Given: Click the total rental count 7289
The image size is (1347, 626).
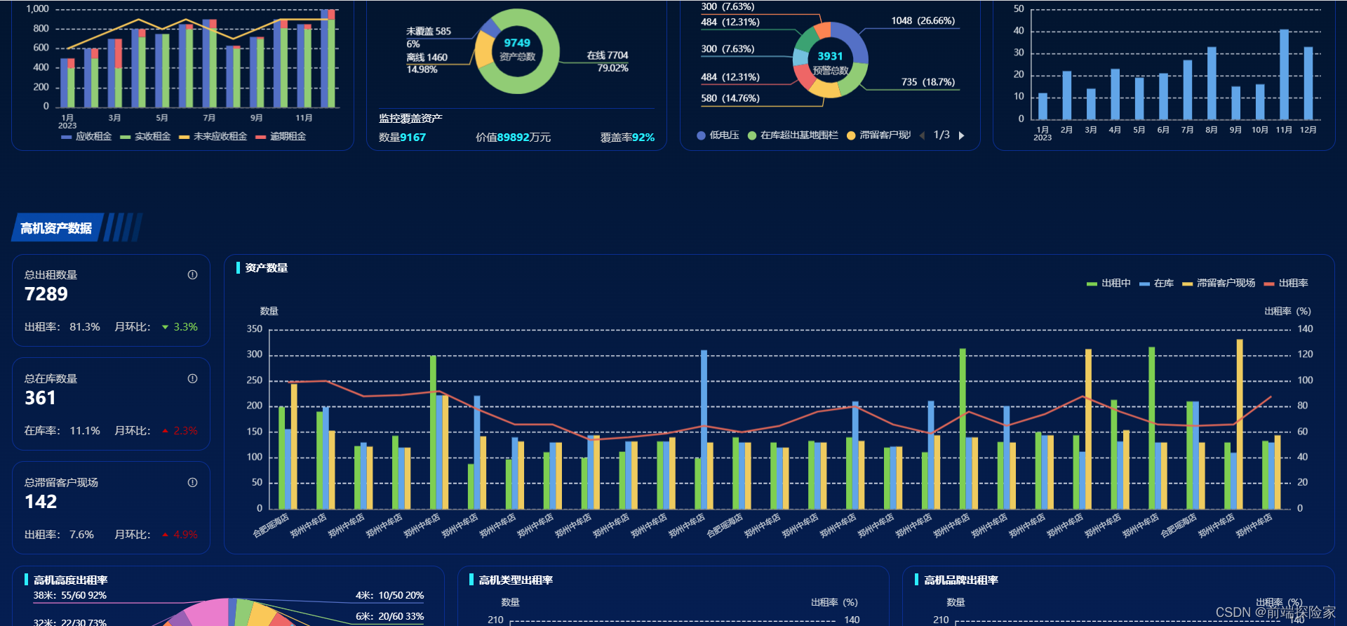Looking at the screenshot, I should tap(46, 295).
